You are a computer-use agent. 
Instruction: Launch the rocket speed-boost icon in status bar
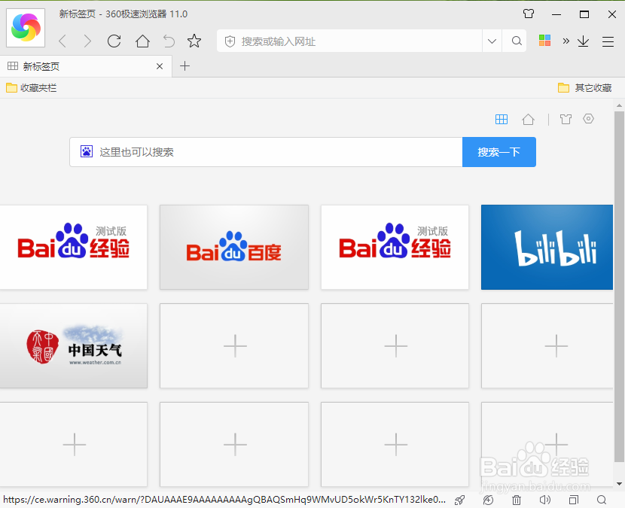tap(459, 500)
